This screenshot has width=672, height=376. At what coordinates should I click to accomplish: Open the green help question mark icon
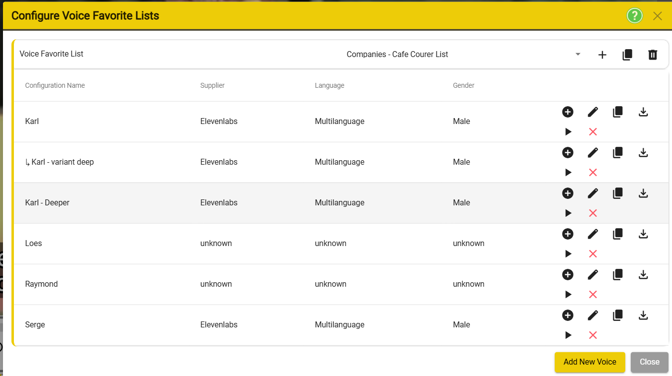click(635, 15)
